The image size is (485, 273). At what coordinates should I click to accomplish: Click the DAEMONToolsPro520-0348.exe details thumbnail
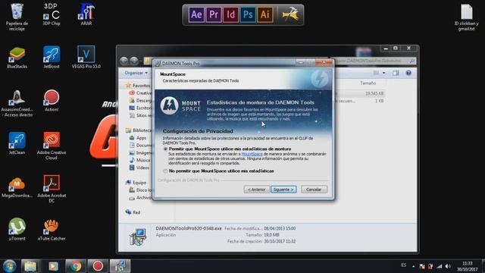point(138,237)
